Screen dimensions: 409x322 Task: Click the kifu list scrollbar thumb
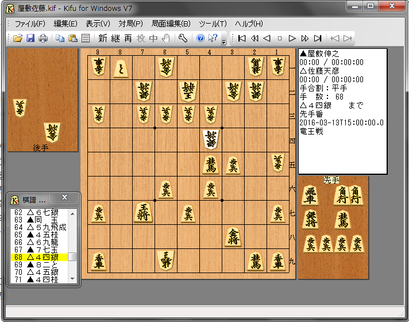click(72, 257)
